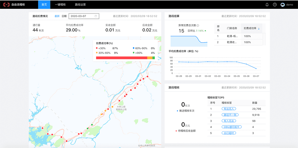Click the 扣费成功率 column header to sort

coord(250,28)
